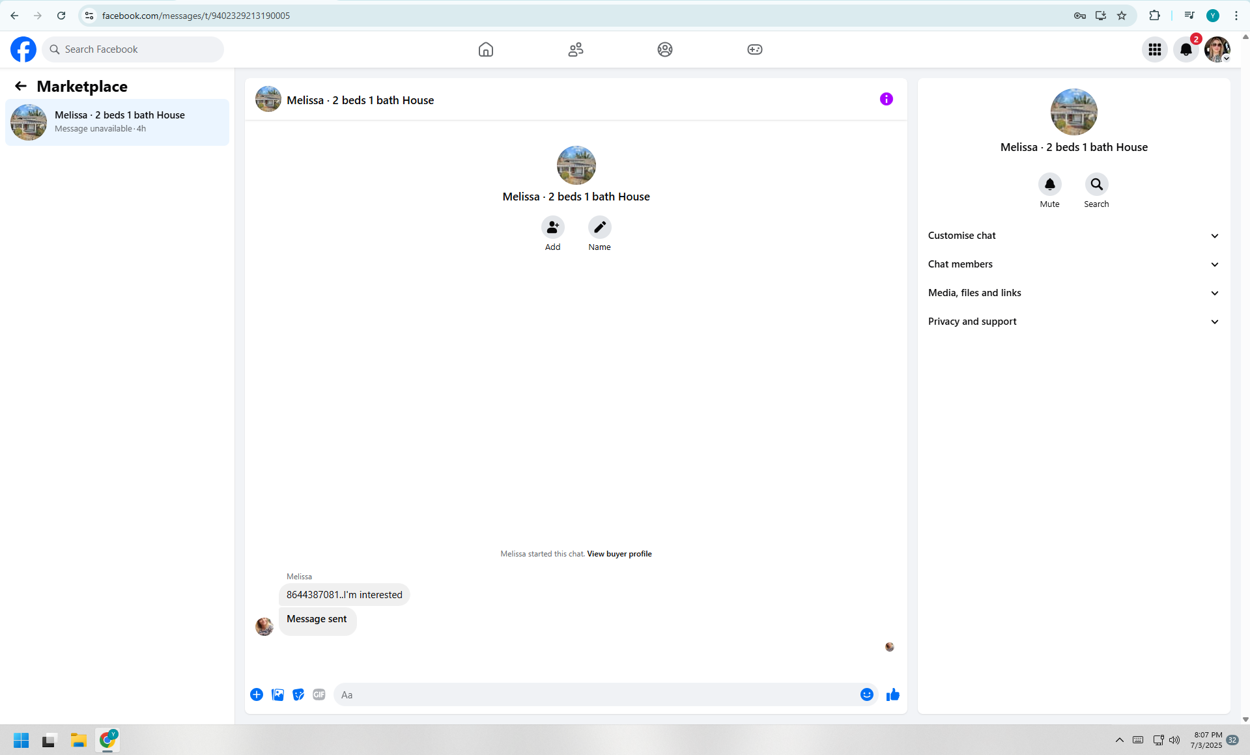
Task: Add people to the chat
Action: tap(553, 227)
